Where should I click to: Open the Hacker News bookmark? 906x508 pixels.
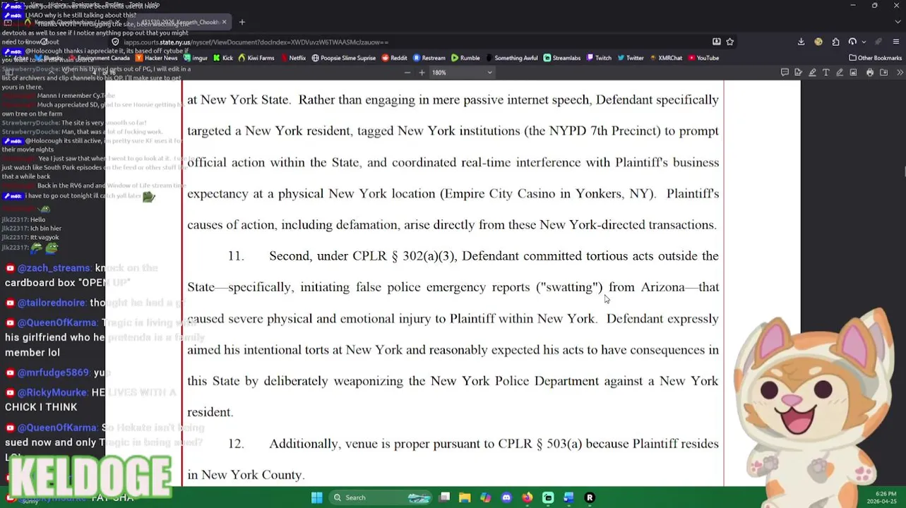(157, 58)
